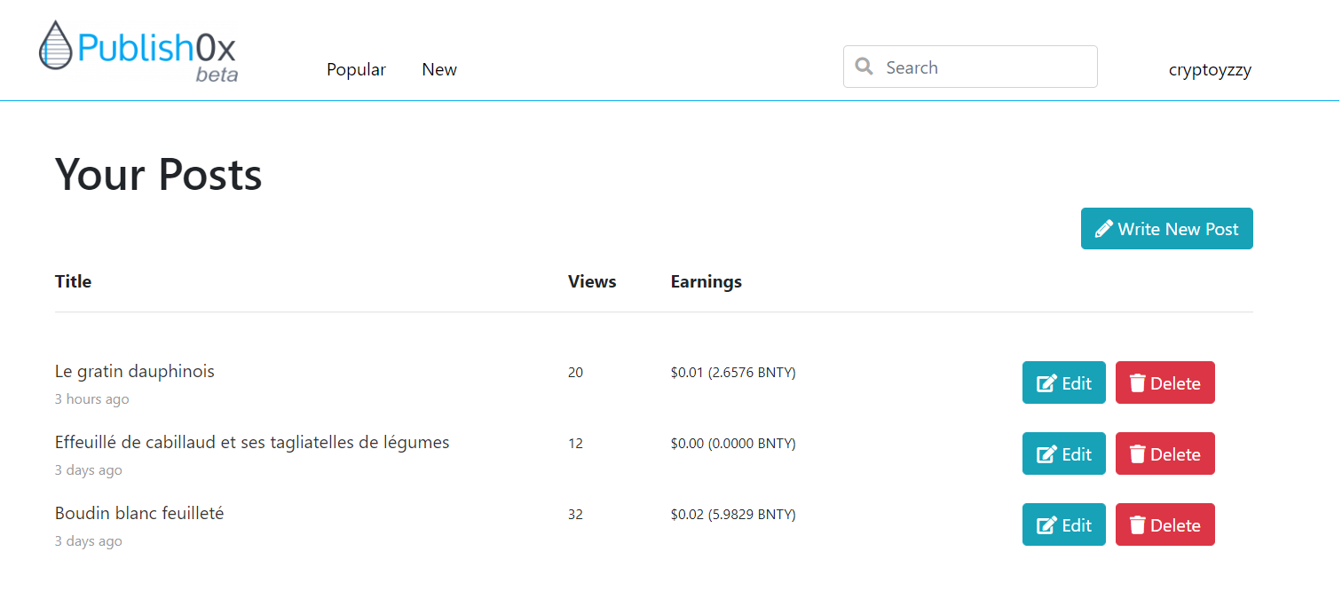Click the Publish0x droplet logo icon
This screenshot has width=1342, height=599.
[55, 45]
